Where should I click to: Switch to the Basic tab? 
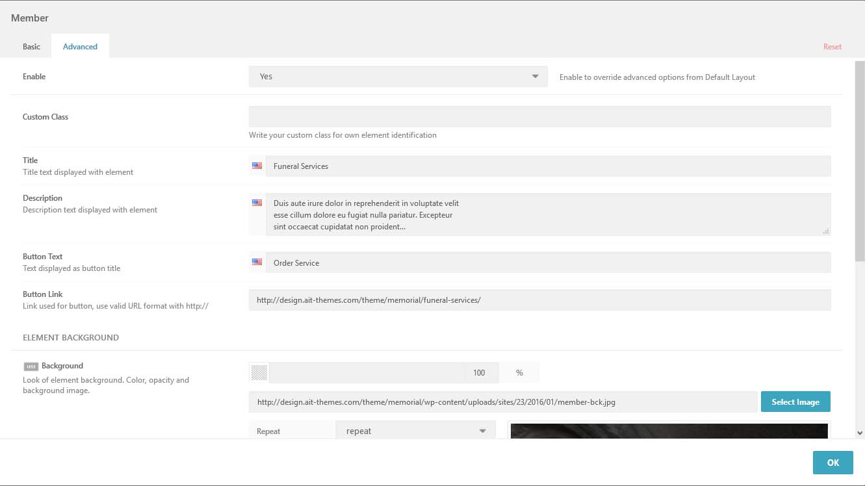point(31,47)
